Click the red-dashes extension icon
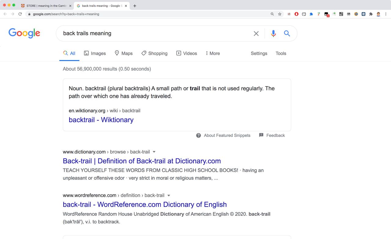The image size is (391, 239). pyautogui.click(x=289, y=14)
